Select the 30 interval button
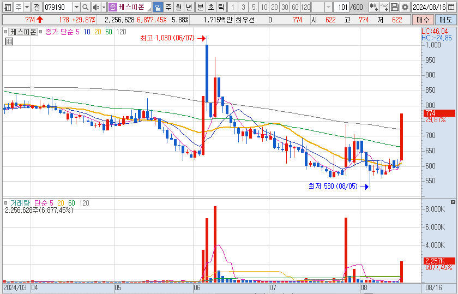Screen dimensions: 458x294 click(x=285, y=7)
